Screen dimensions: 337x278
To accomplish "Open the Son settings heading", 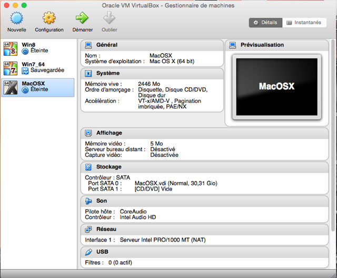I will click(x=102, y=201).
